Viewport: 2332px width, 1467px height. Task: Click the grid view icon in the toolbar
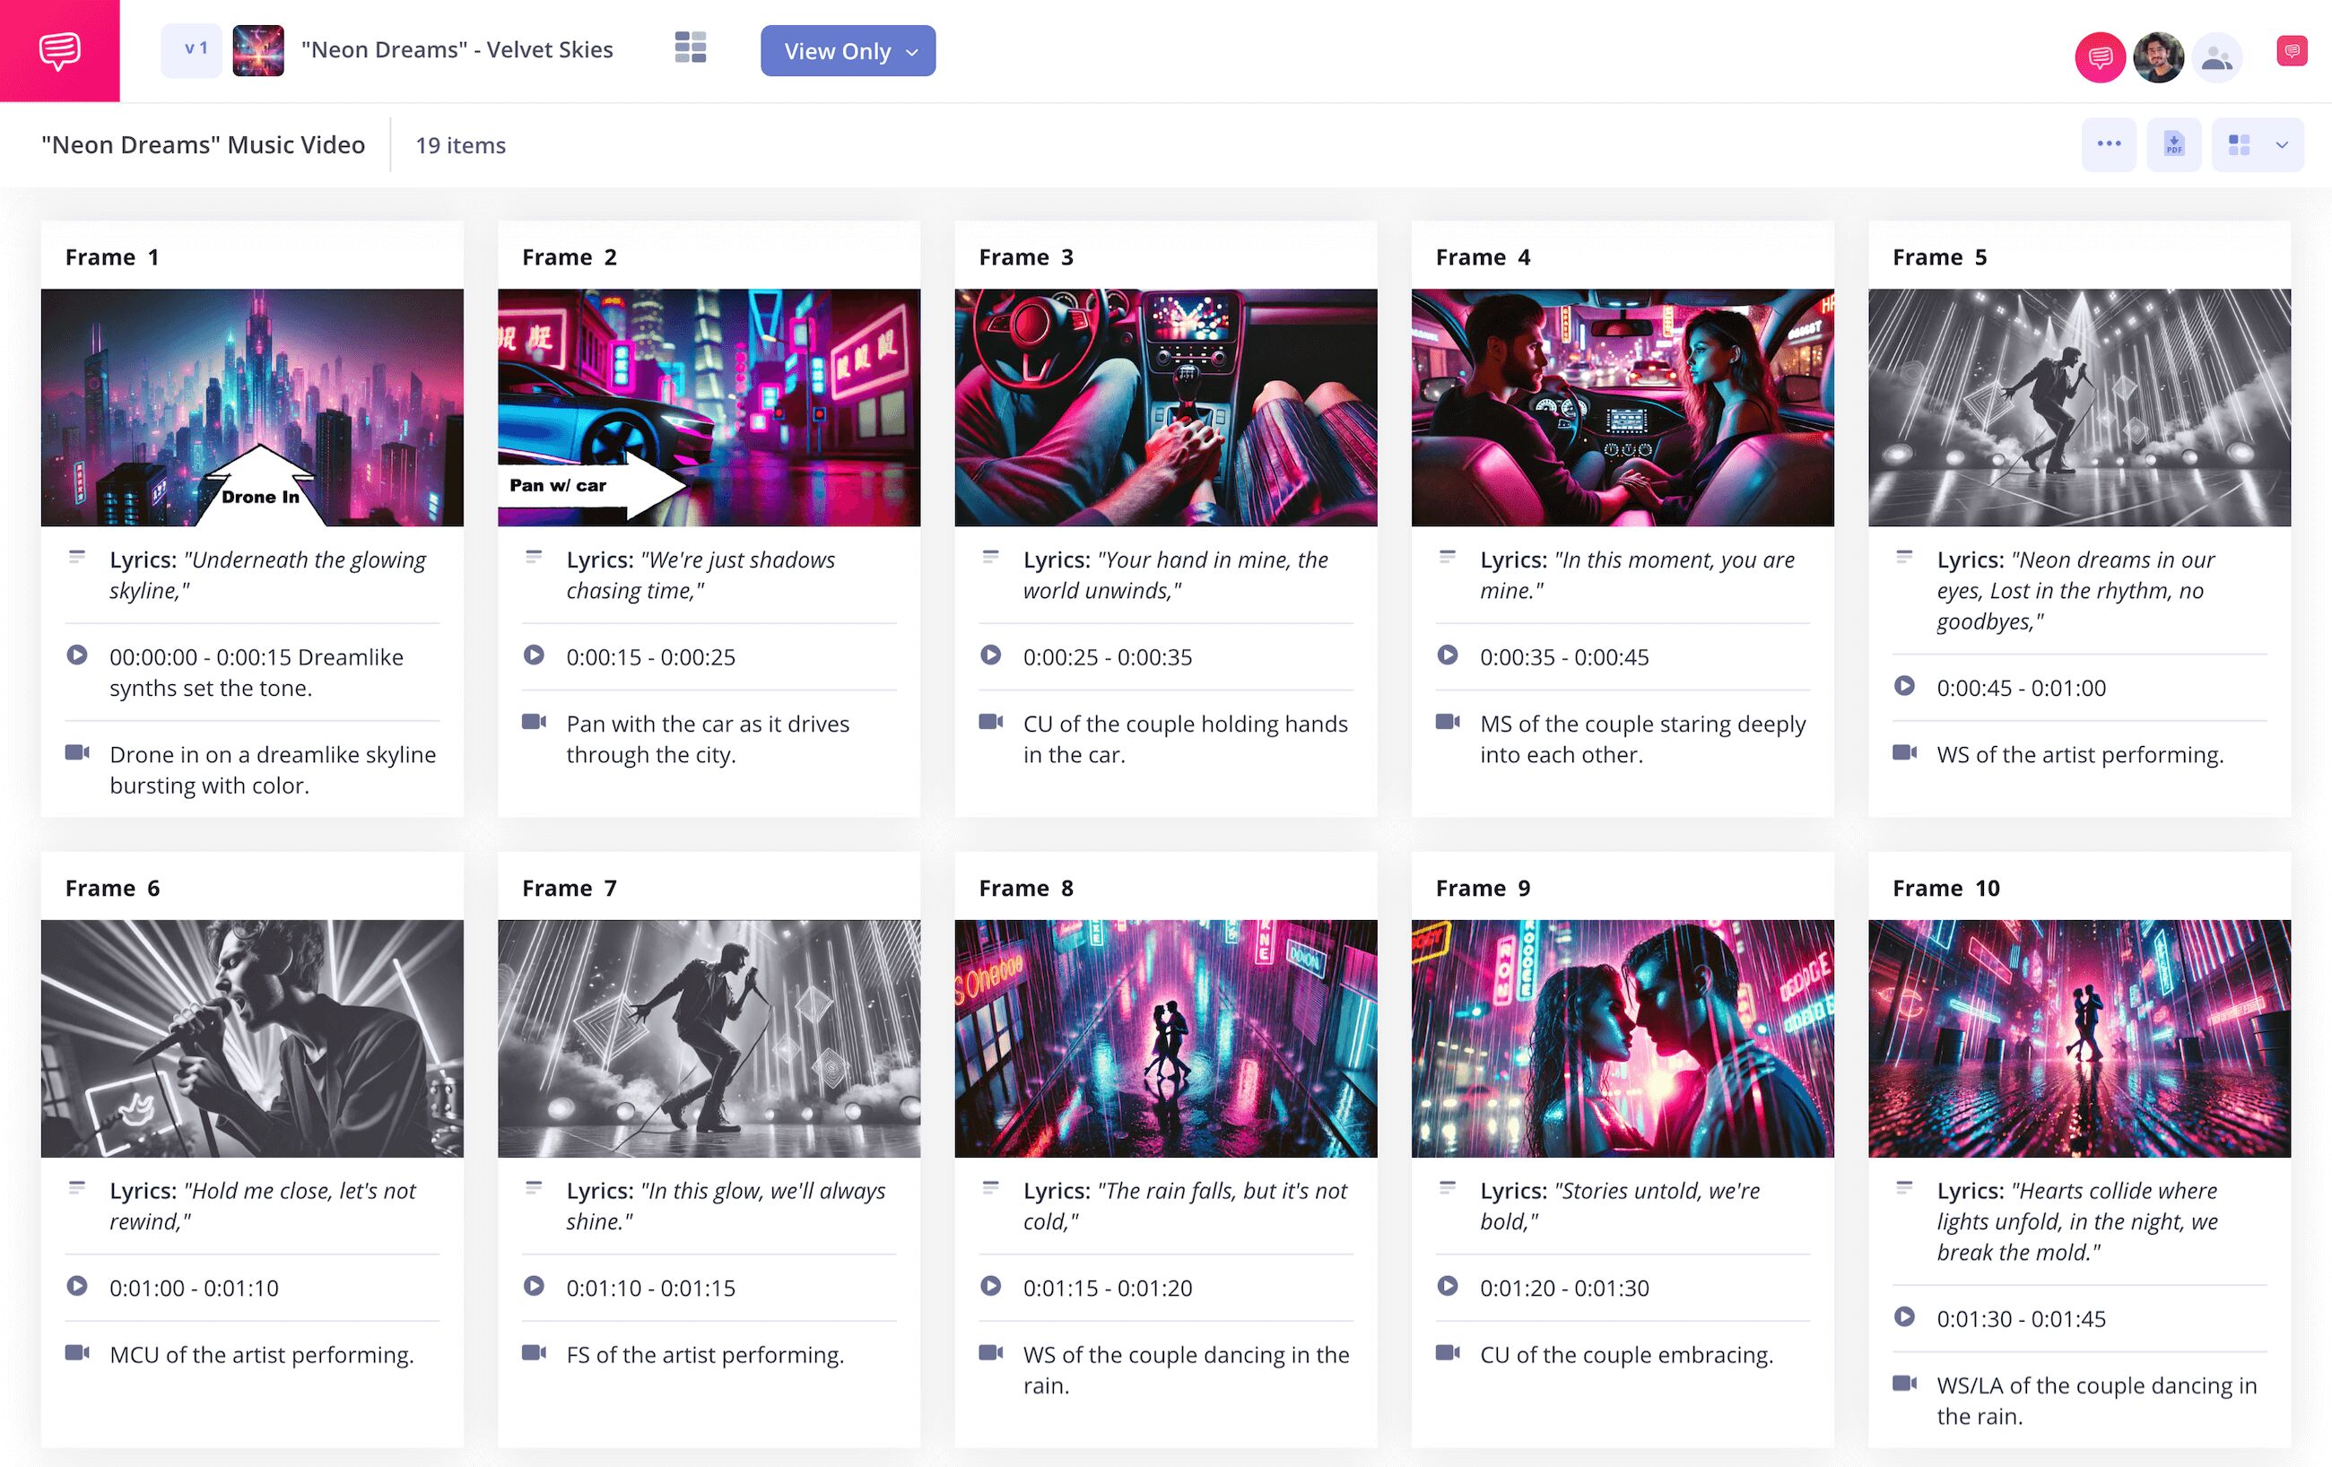[2238, 143]
